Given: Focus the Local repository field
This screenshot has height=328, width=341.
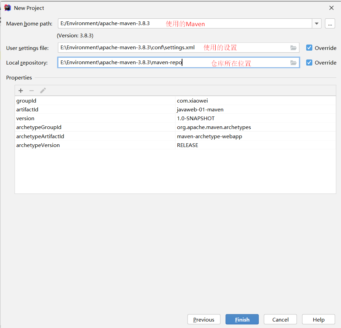Looking at the screenshot, I should (x=179, y=62).
